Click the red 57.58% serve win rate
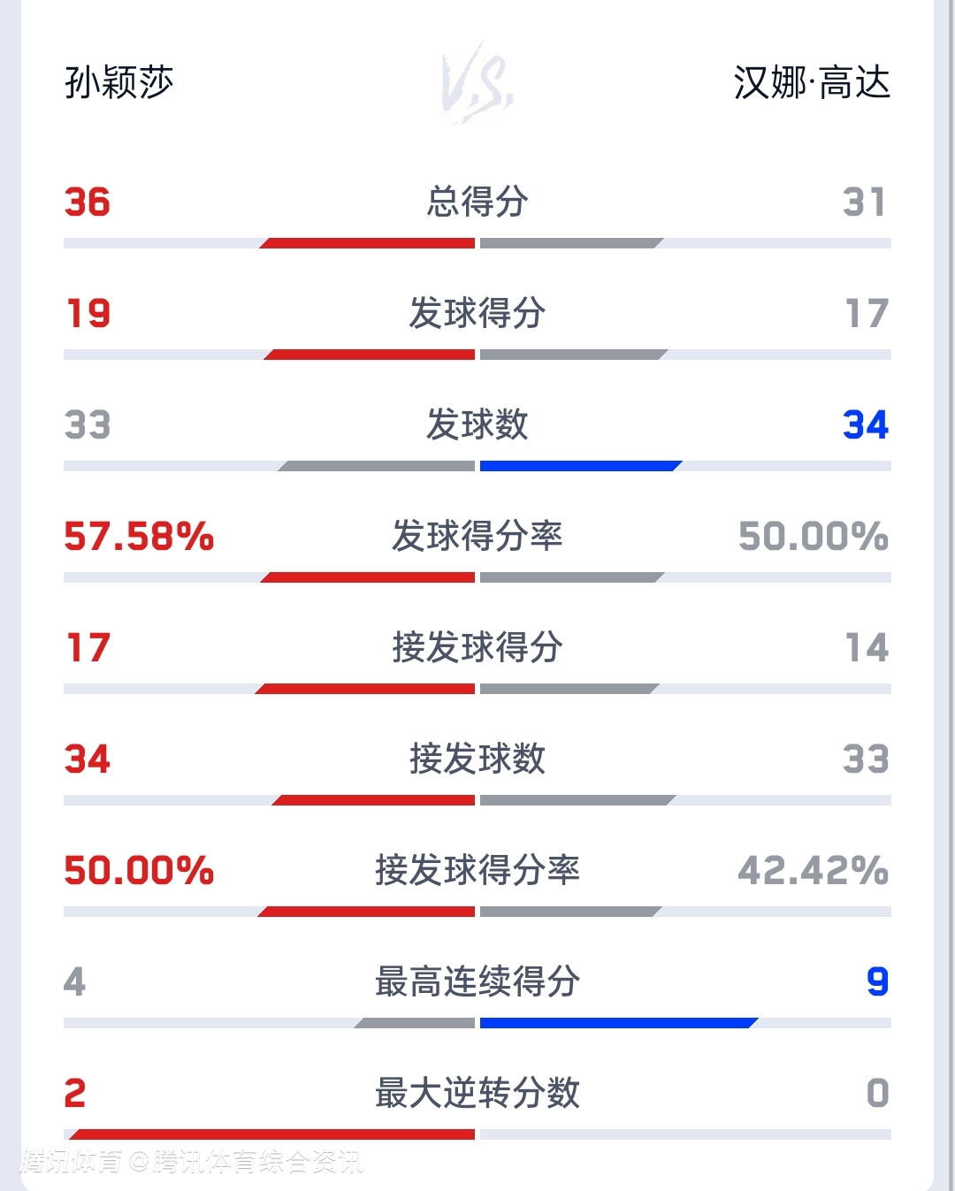Image resolution: width=955 pixels, height=1191 pixels. 139,537
